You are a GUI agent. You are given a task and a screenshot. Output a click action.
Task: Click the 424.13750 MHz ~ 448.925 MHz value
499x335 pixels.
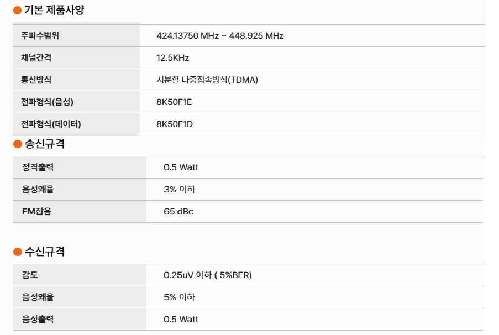coord(220,36)
